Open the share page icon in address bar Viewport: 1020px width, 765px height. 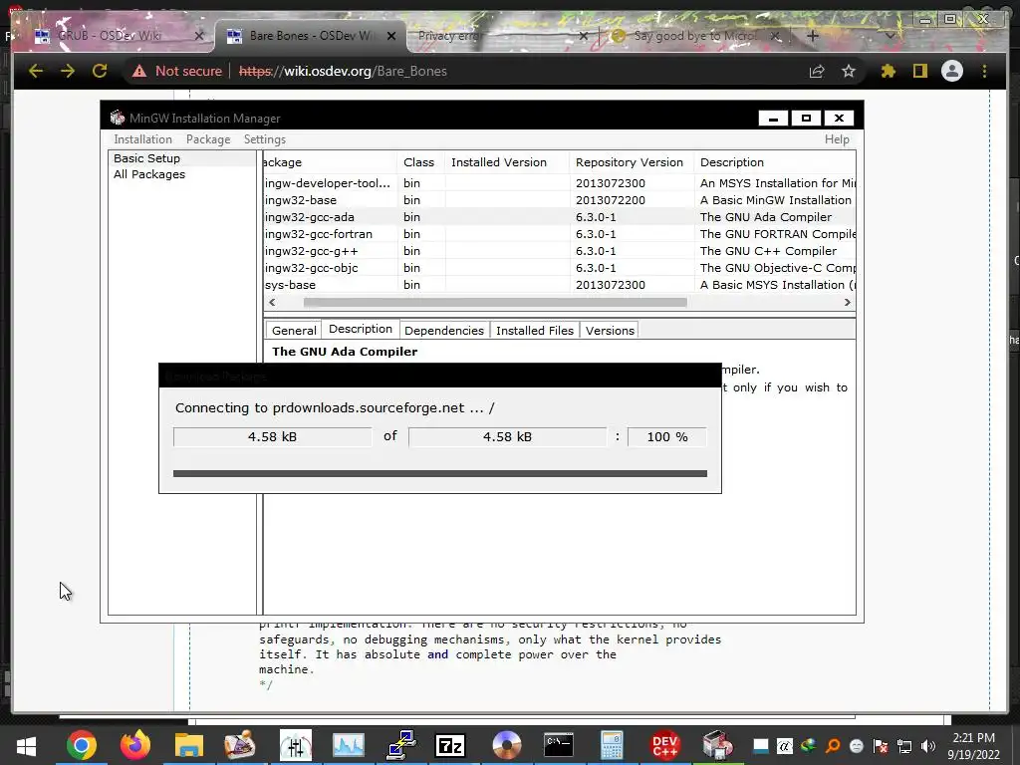point(817,71)
